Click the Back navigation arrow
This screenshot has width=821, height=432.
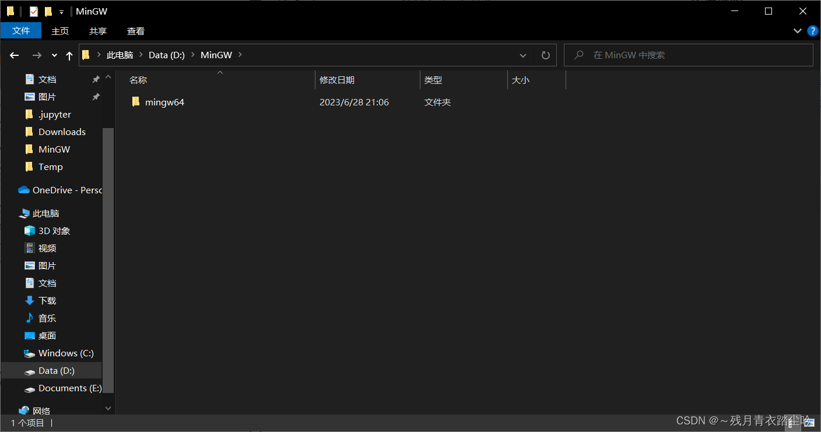[15, 55]
